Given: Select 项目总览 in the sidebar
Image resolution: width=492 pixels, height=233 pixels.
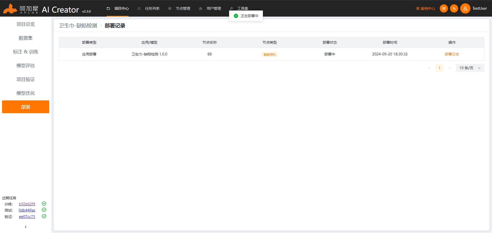Looking at the screenshot, I should click(26, 24).
